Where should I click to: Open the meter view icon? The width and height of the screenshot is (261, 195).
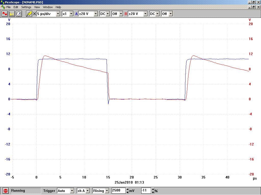click(19, 14)
